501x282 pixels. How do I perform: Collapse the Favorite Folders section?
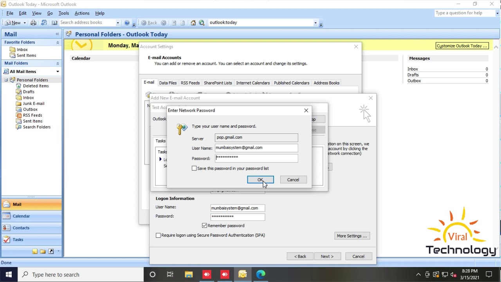click(58, 42)
